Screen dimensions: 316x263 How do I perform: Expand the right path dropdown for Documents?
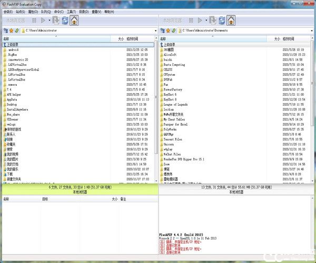[311, 31]
